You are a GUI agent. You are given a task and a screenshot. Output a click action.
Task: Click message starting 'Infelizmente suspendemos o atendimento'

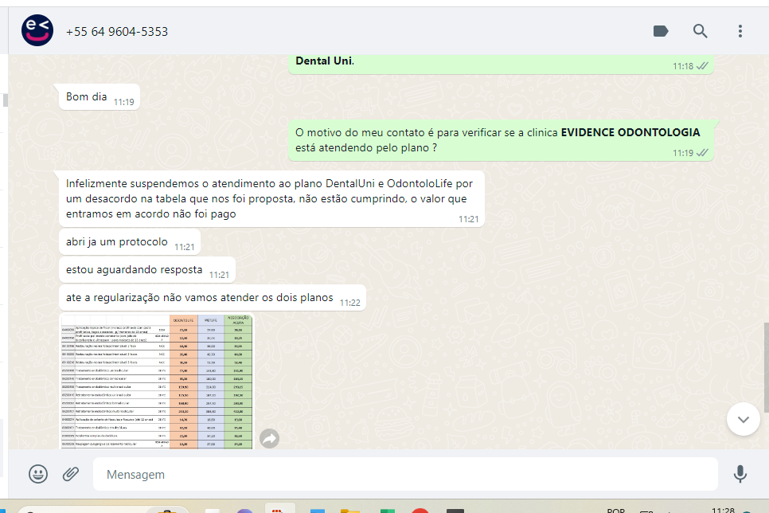[x=271, y=199]
